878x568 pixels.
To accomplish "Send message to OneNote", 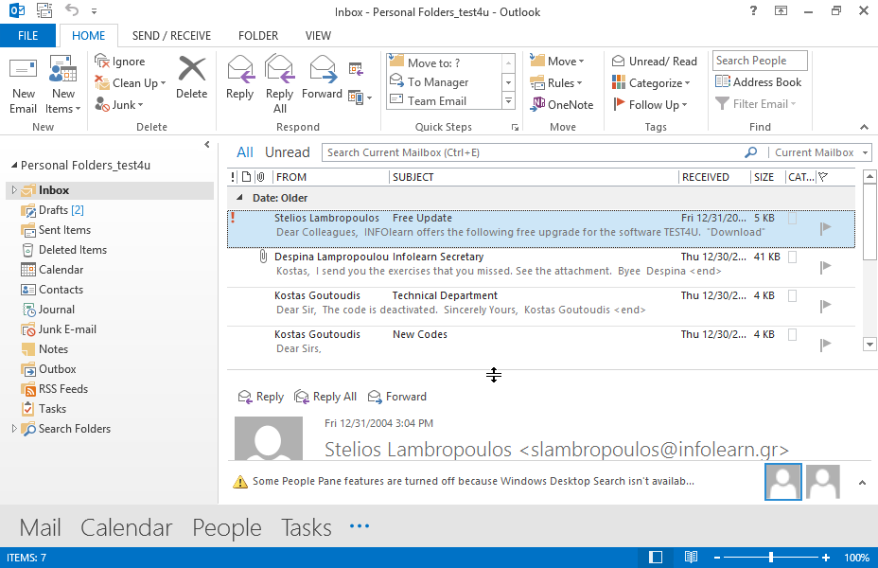I will click(x=562, y=105).
